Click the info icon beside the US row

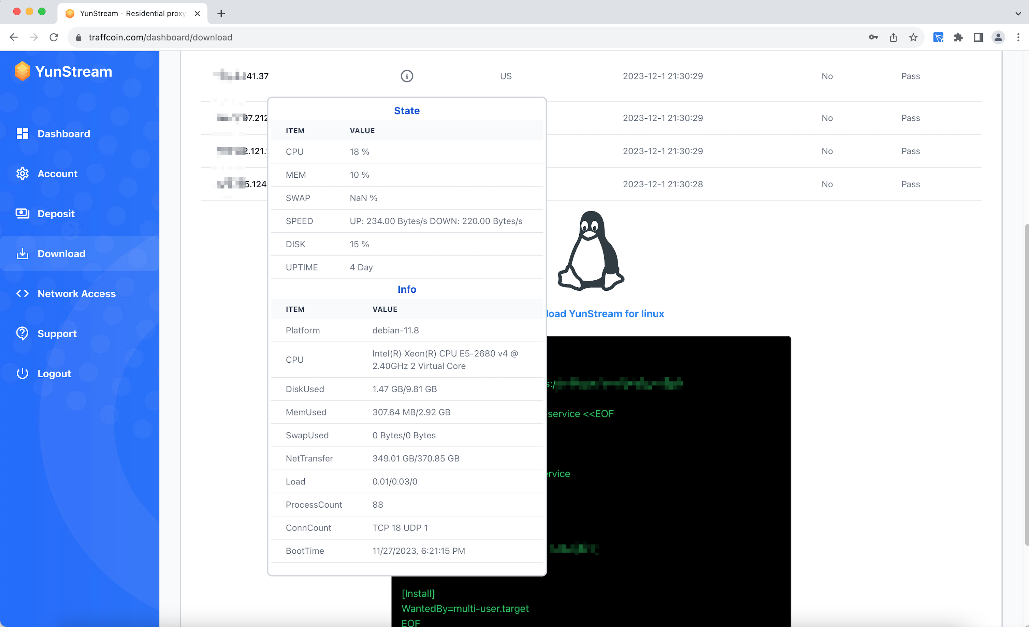pos(407,76)
